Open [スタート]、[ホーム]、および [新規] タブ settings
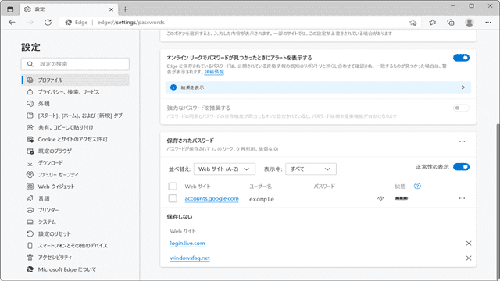 coord(75,116)
